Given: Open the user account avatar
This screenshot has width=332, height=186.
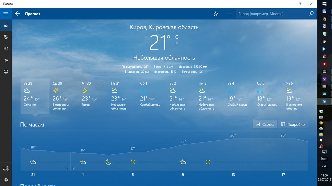Looking at the screenshot, I should [x=6, y=168].
